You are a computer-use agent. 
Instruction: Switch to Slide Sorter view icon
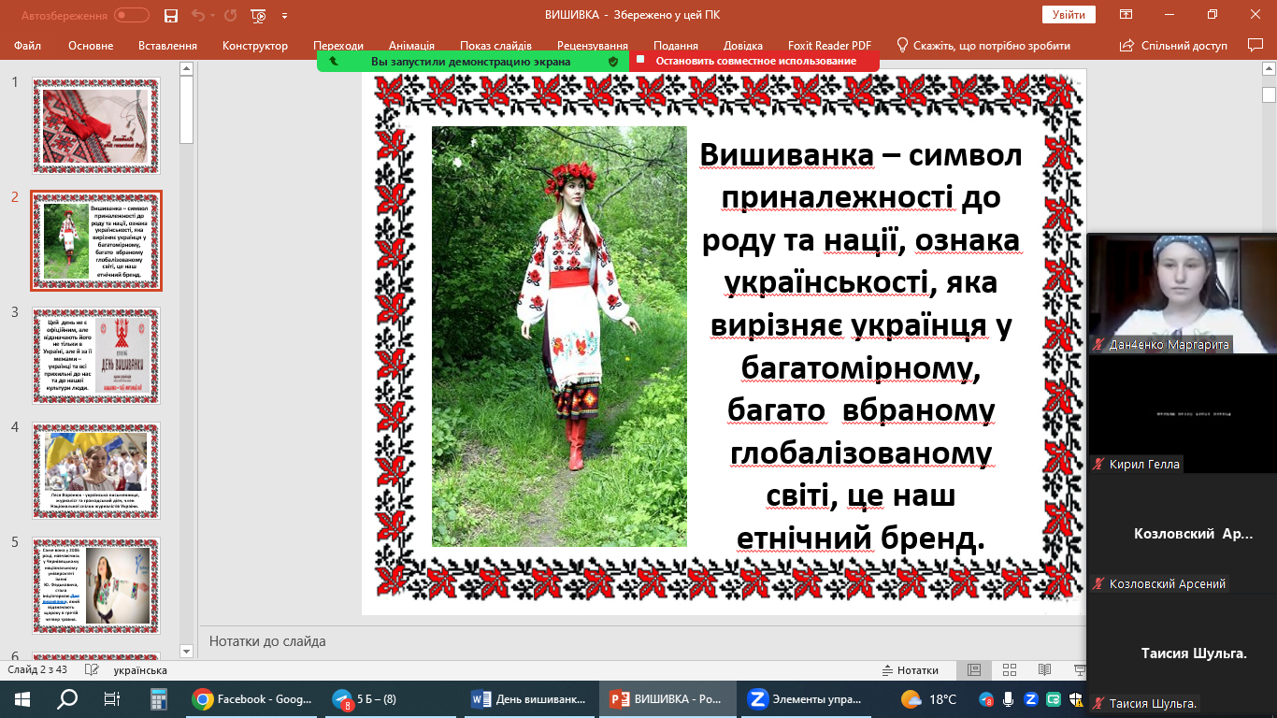[1010, 670]
